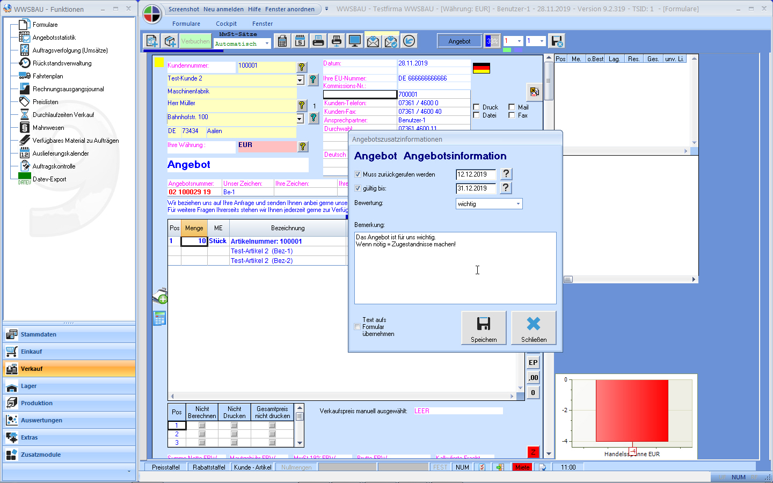Tick 'Nicht Berechnen' for position 1
This screenshot has height=483, width=773.
pos(202,426)
